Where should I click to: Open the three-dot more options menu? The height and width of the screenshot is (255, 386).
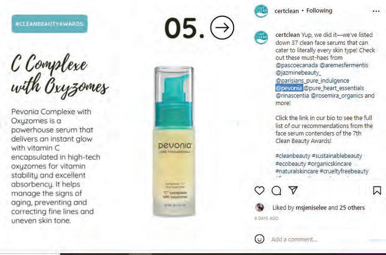[376, 11]
